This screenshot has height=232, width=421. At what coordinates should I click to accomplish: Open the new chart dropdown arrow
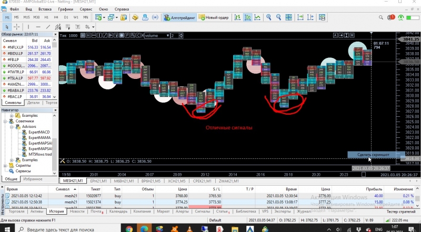[x=104, y=18]
